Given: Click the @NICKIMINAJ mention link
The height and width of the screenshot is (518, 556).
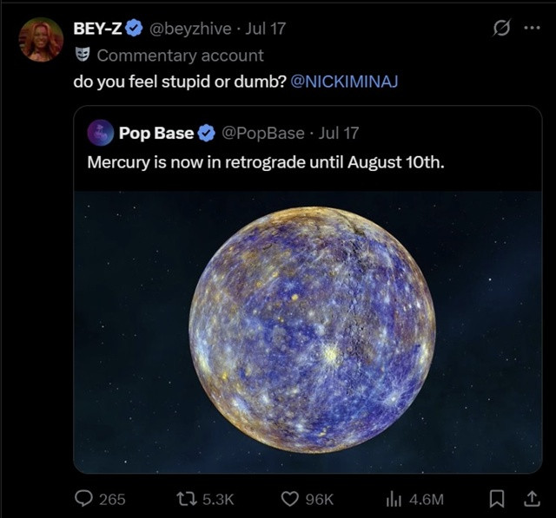Looking at the screenshot, I should pyautogui.click(x=344, y=82).
